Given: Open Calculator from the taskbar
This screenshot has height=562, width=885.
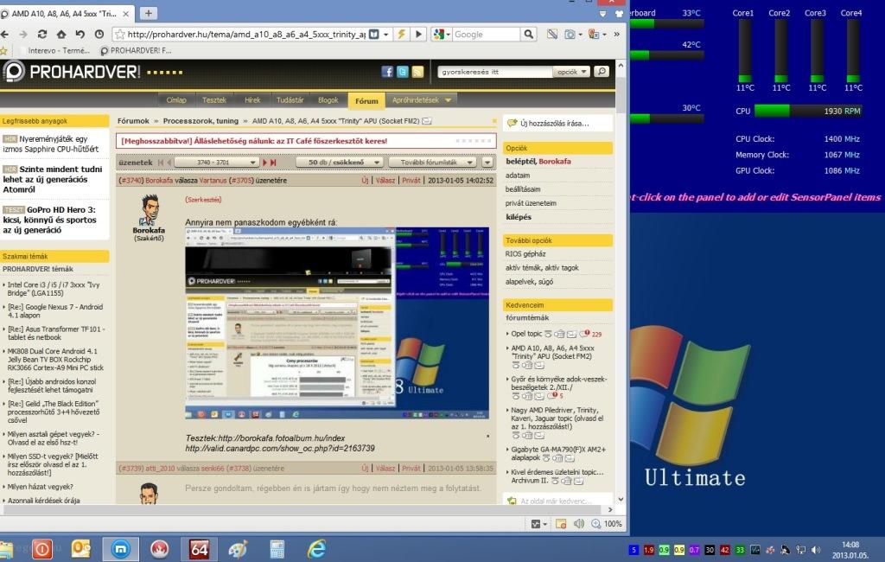Looking at the screenshot, I should (x=277, y=549).
